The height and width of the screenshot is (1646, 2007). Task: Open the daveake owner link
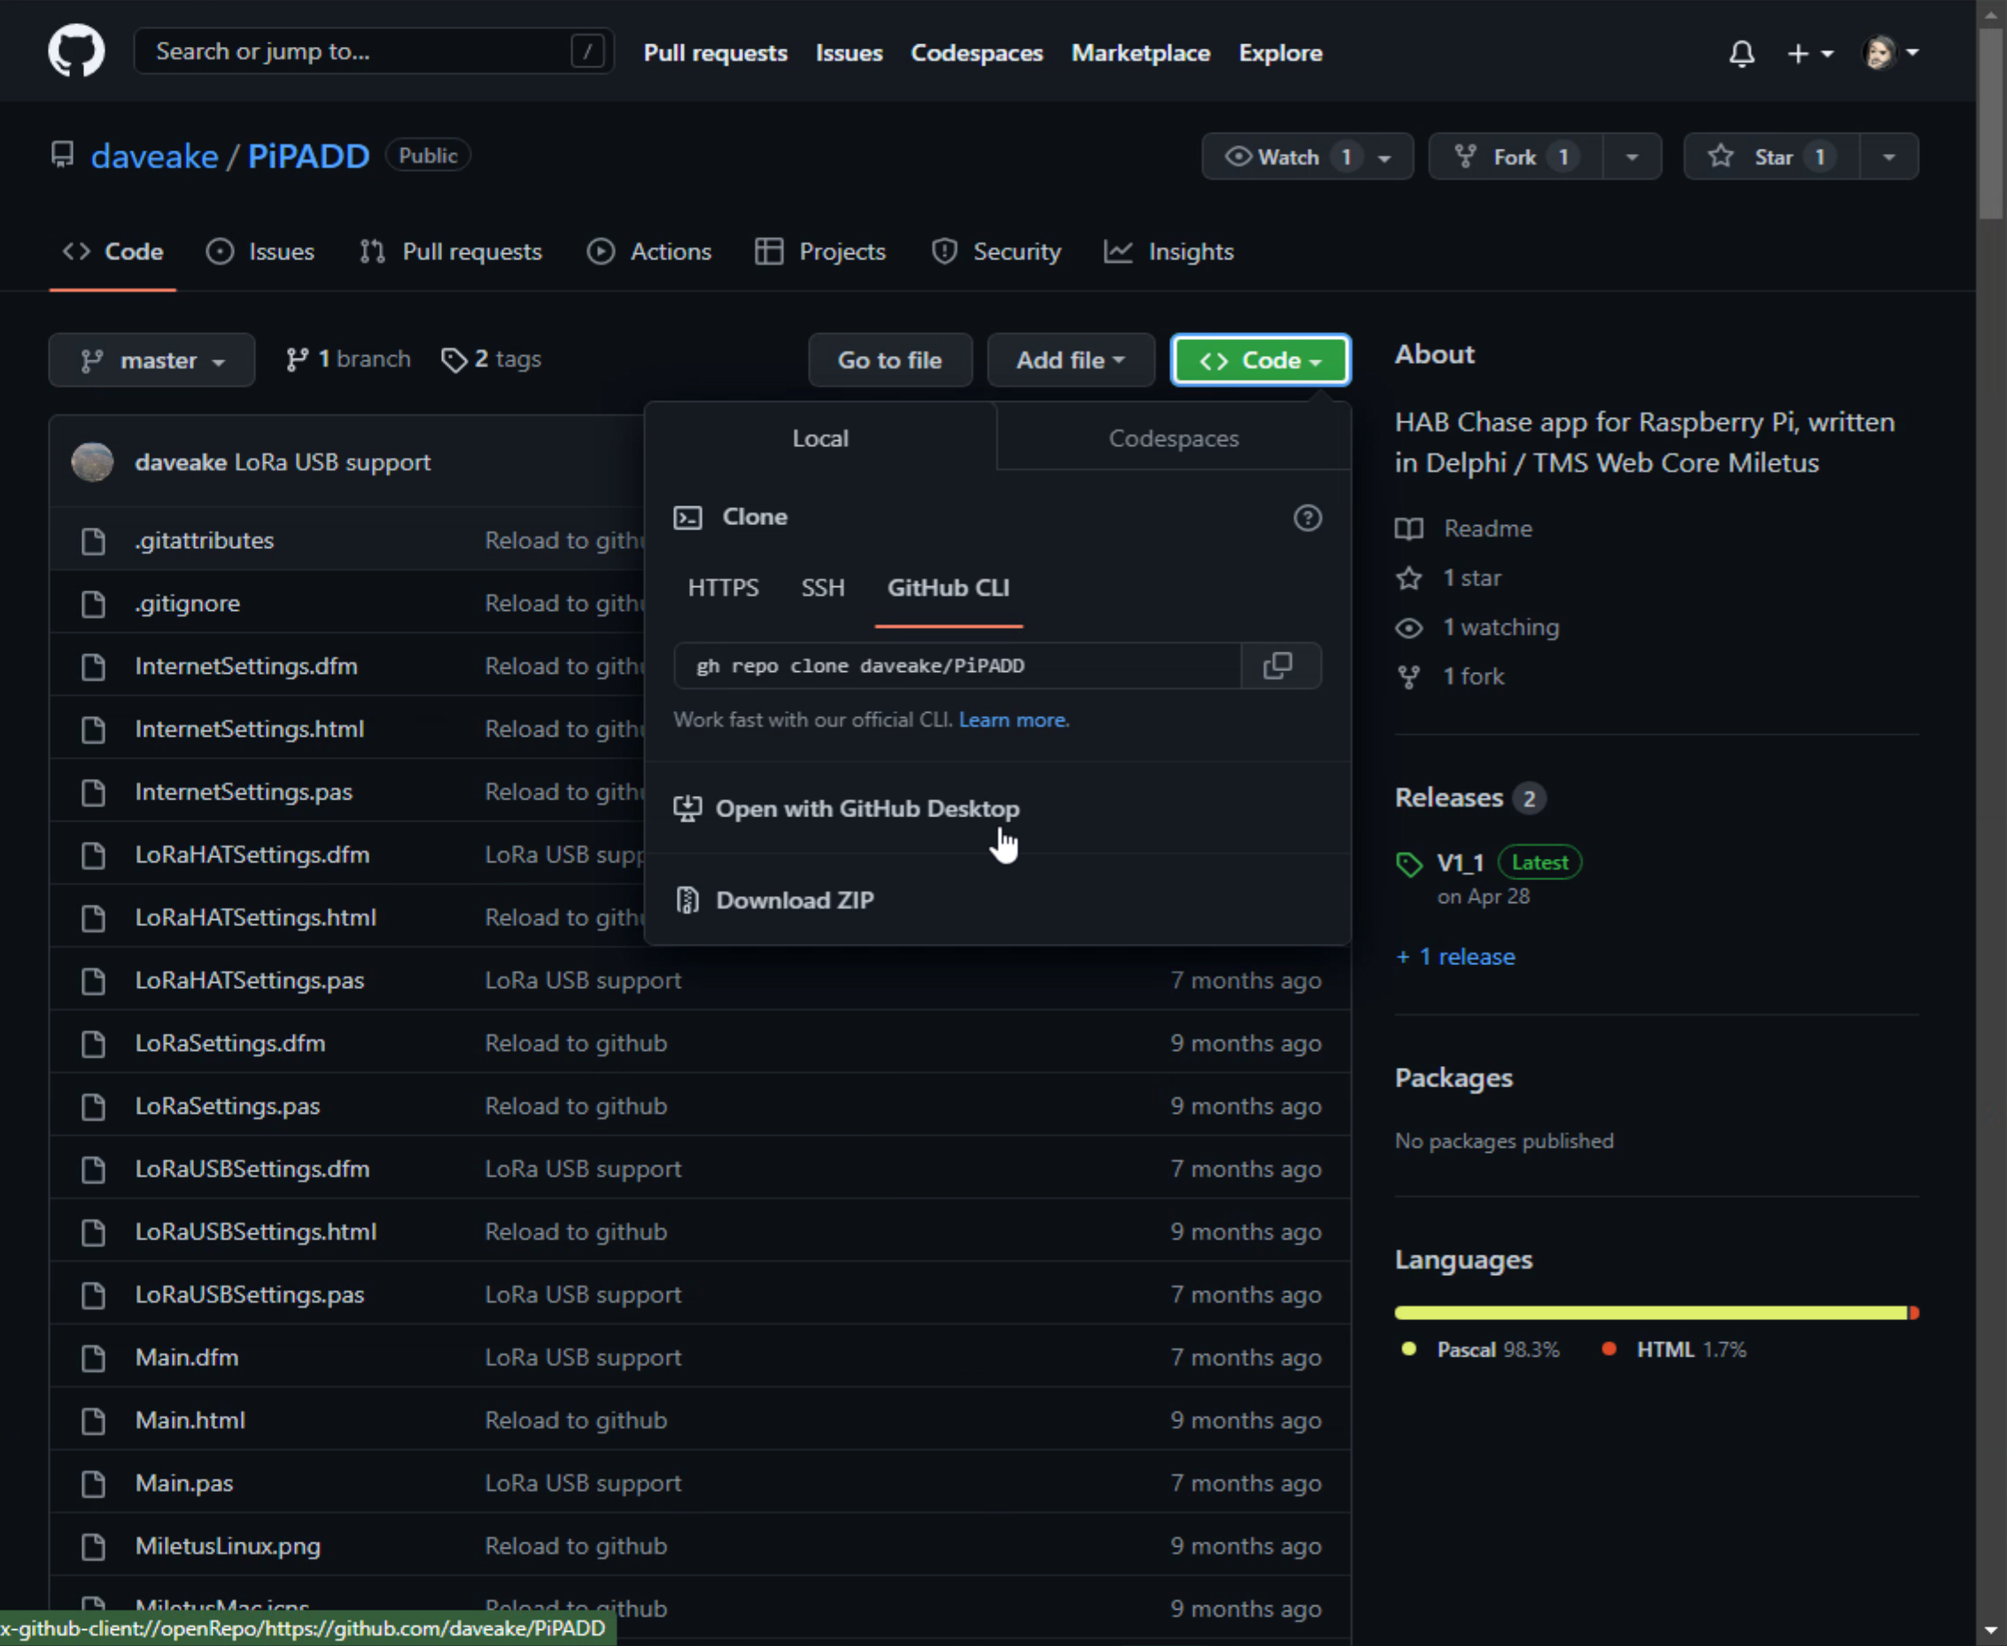click(x=155, y=156)
